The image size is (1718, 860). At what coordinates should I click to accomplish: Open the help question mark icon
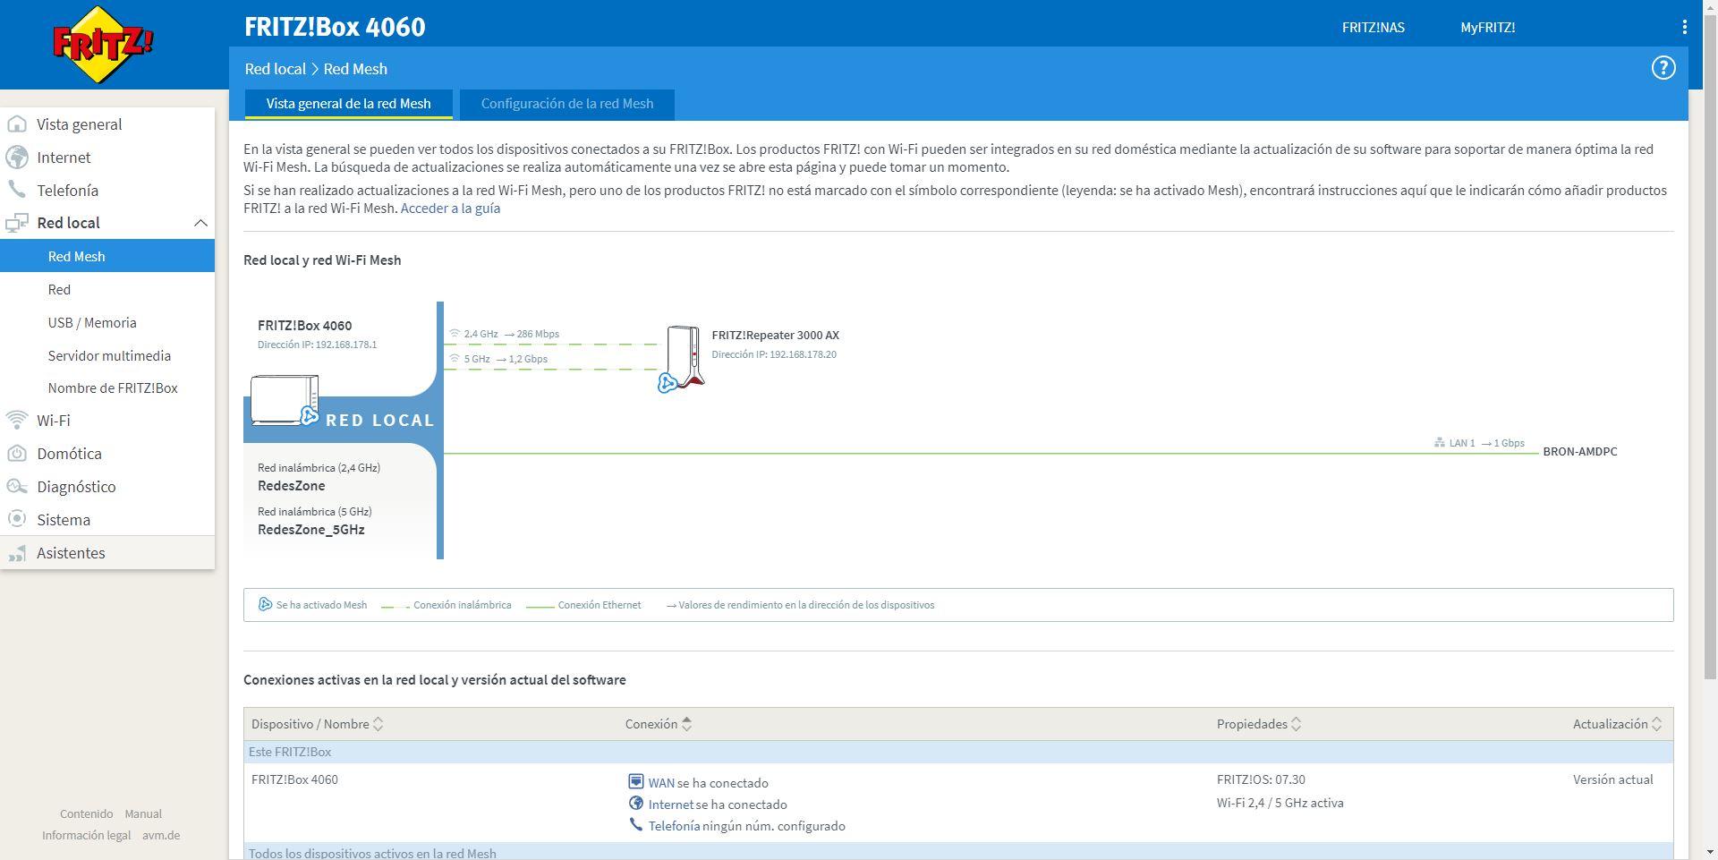[1663, 68]
